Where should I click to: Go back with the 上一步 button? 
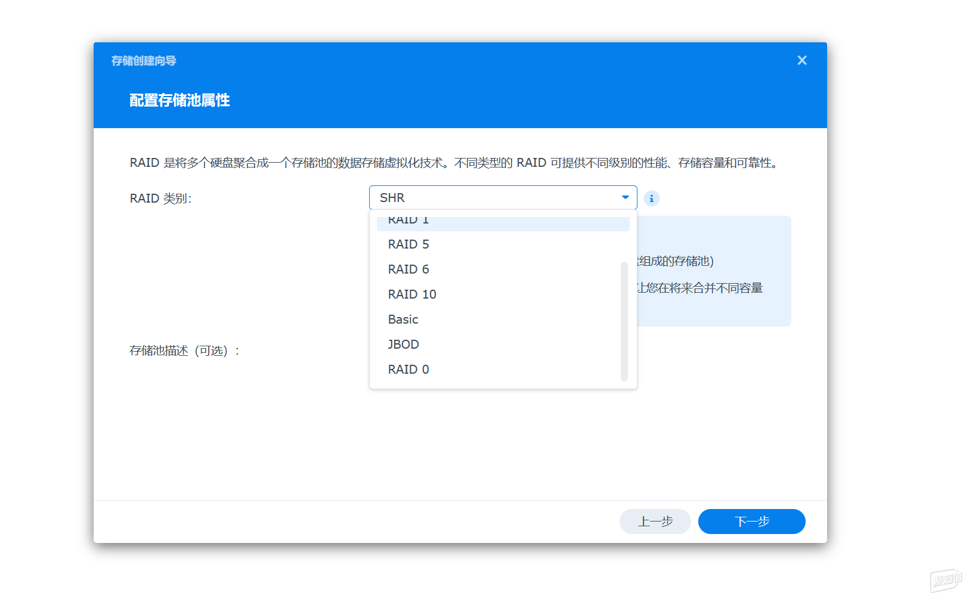[655, 522]
